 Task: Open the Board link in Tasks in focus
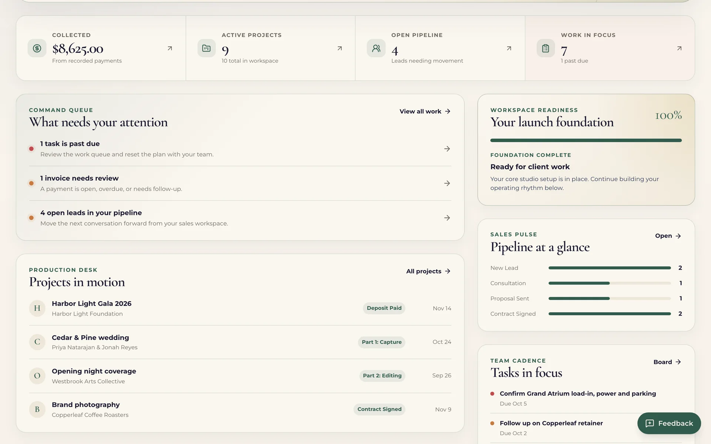point(667,362)
